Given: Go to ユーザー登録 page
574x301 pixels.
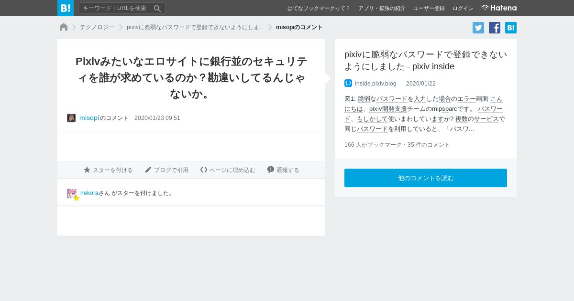Looking at the screenshot, I should [429, 8].
